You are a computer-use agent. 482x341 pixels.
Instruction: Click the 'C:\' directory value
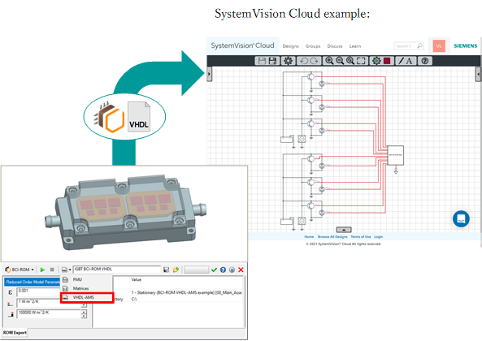point(134,299)
